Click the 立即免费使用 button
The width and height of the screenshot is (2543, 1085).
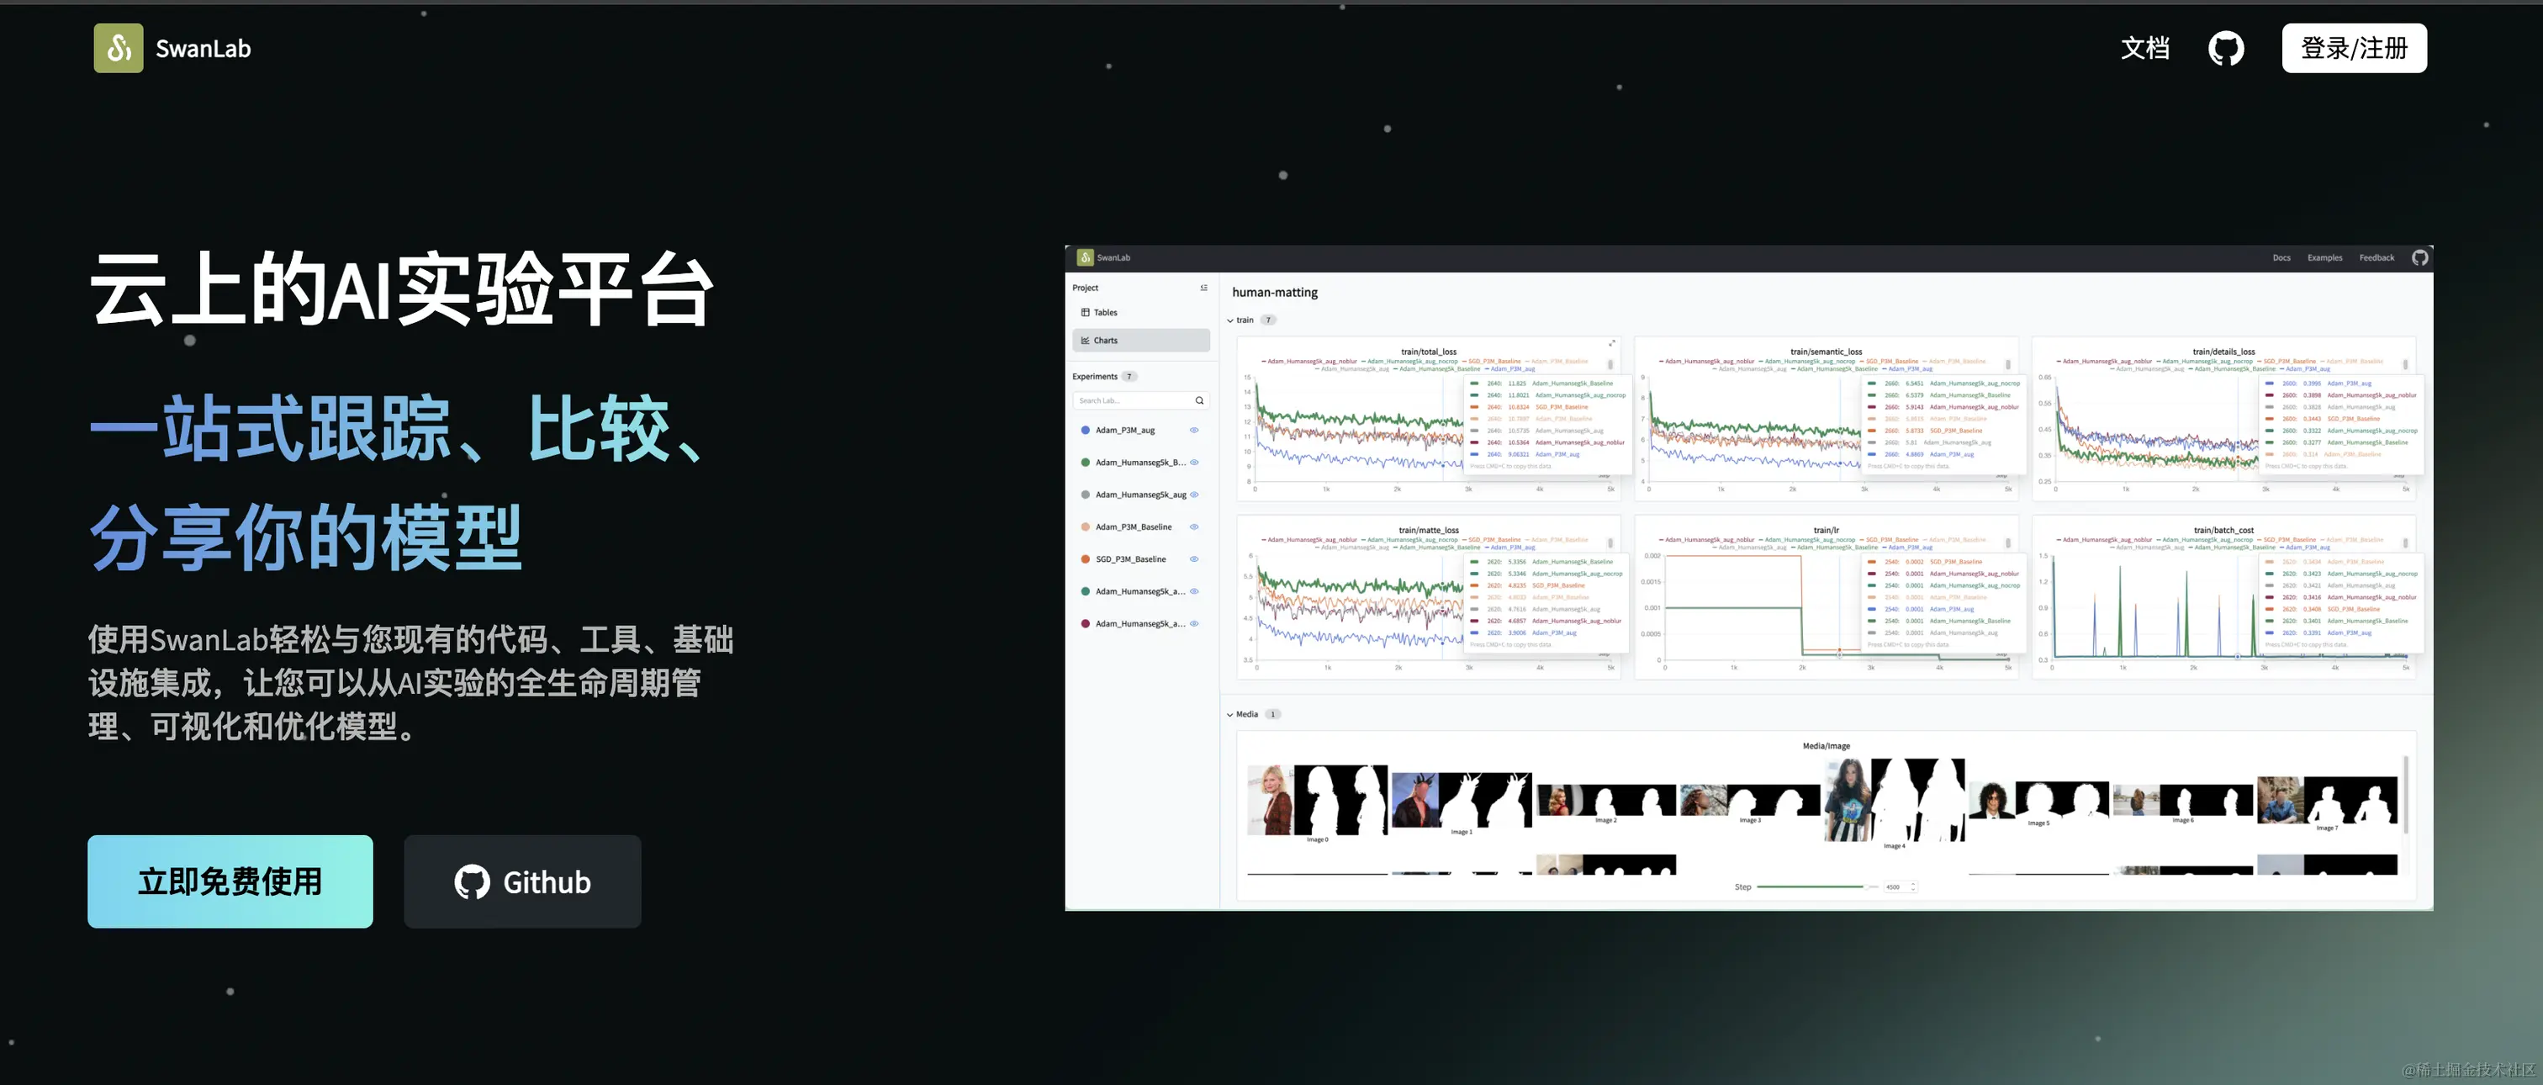230,881
